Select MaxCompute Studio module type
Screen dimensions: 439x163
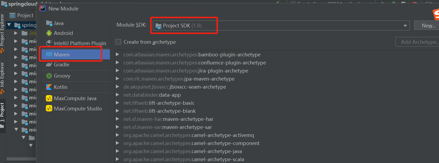point(76,108)
